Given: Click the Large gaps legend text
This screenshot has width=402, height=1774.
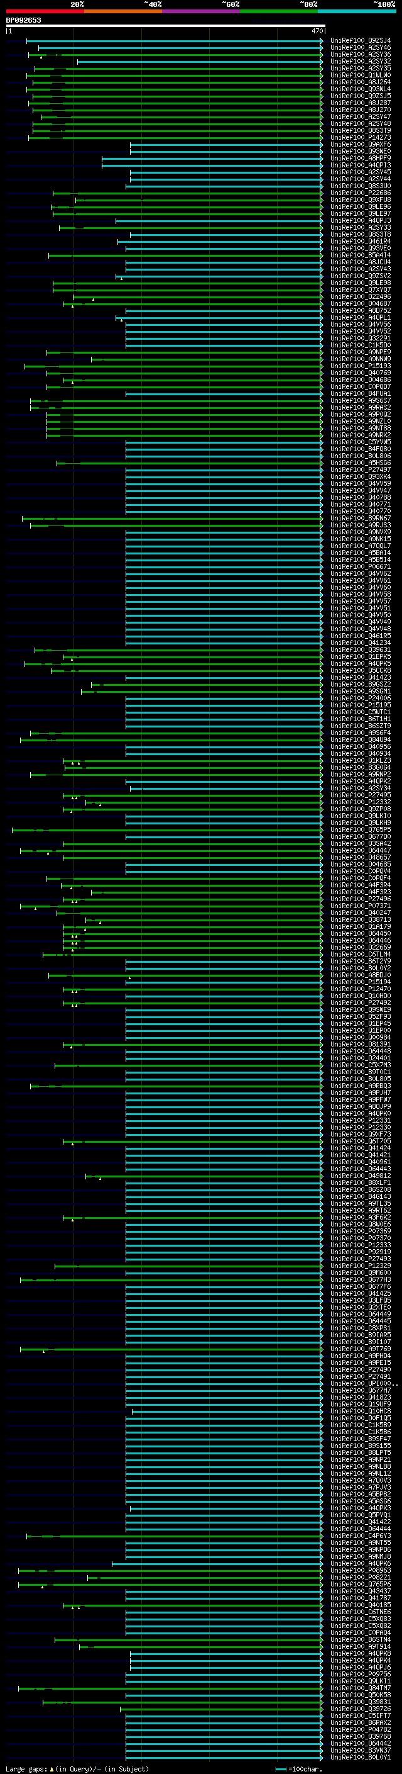Looking at the screenshot, I should (x=77, y=1769).
